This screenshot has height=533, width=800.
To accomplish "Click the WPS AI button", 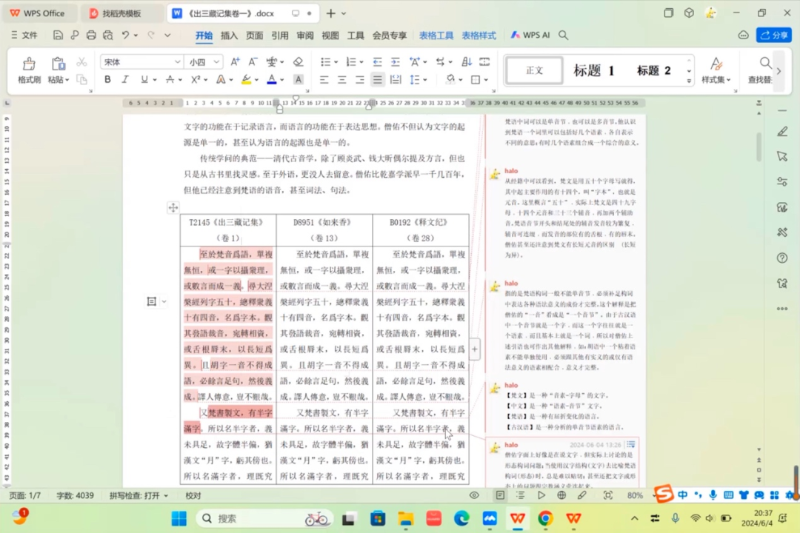I will click(x=530, y=36).
